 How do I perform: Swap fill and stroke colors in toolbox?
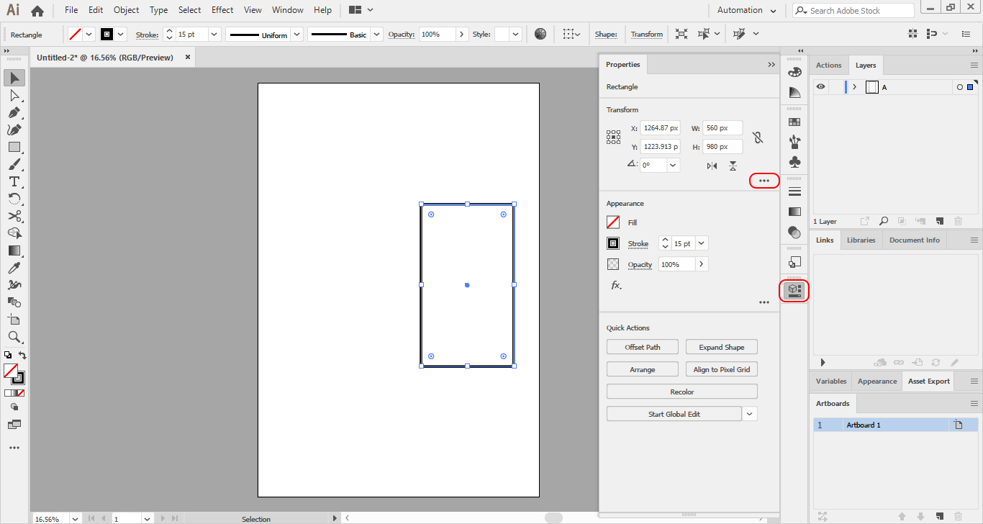tap(22, 355)
